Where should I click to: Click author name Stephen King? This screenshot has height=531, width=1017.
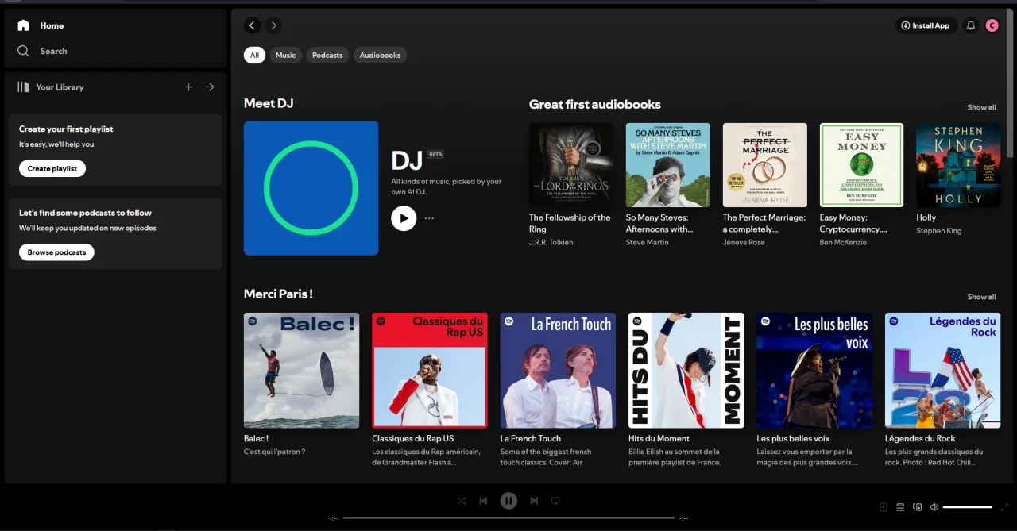938,231
